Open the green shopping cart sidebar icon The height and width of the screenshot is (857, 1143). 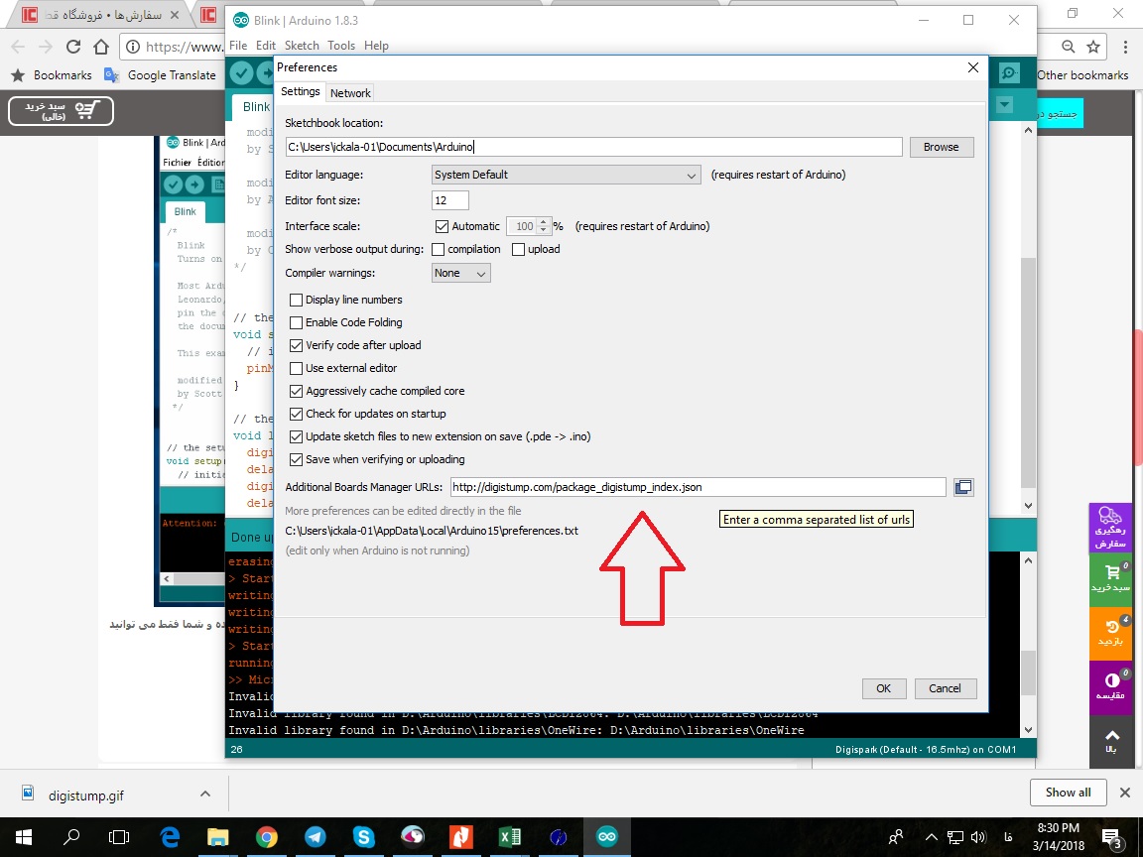click(x=1110, y=580)
